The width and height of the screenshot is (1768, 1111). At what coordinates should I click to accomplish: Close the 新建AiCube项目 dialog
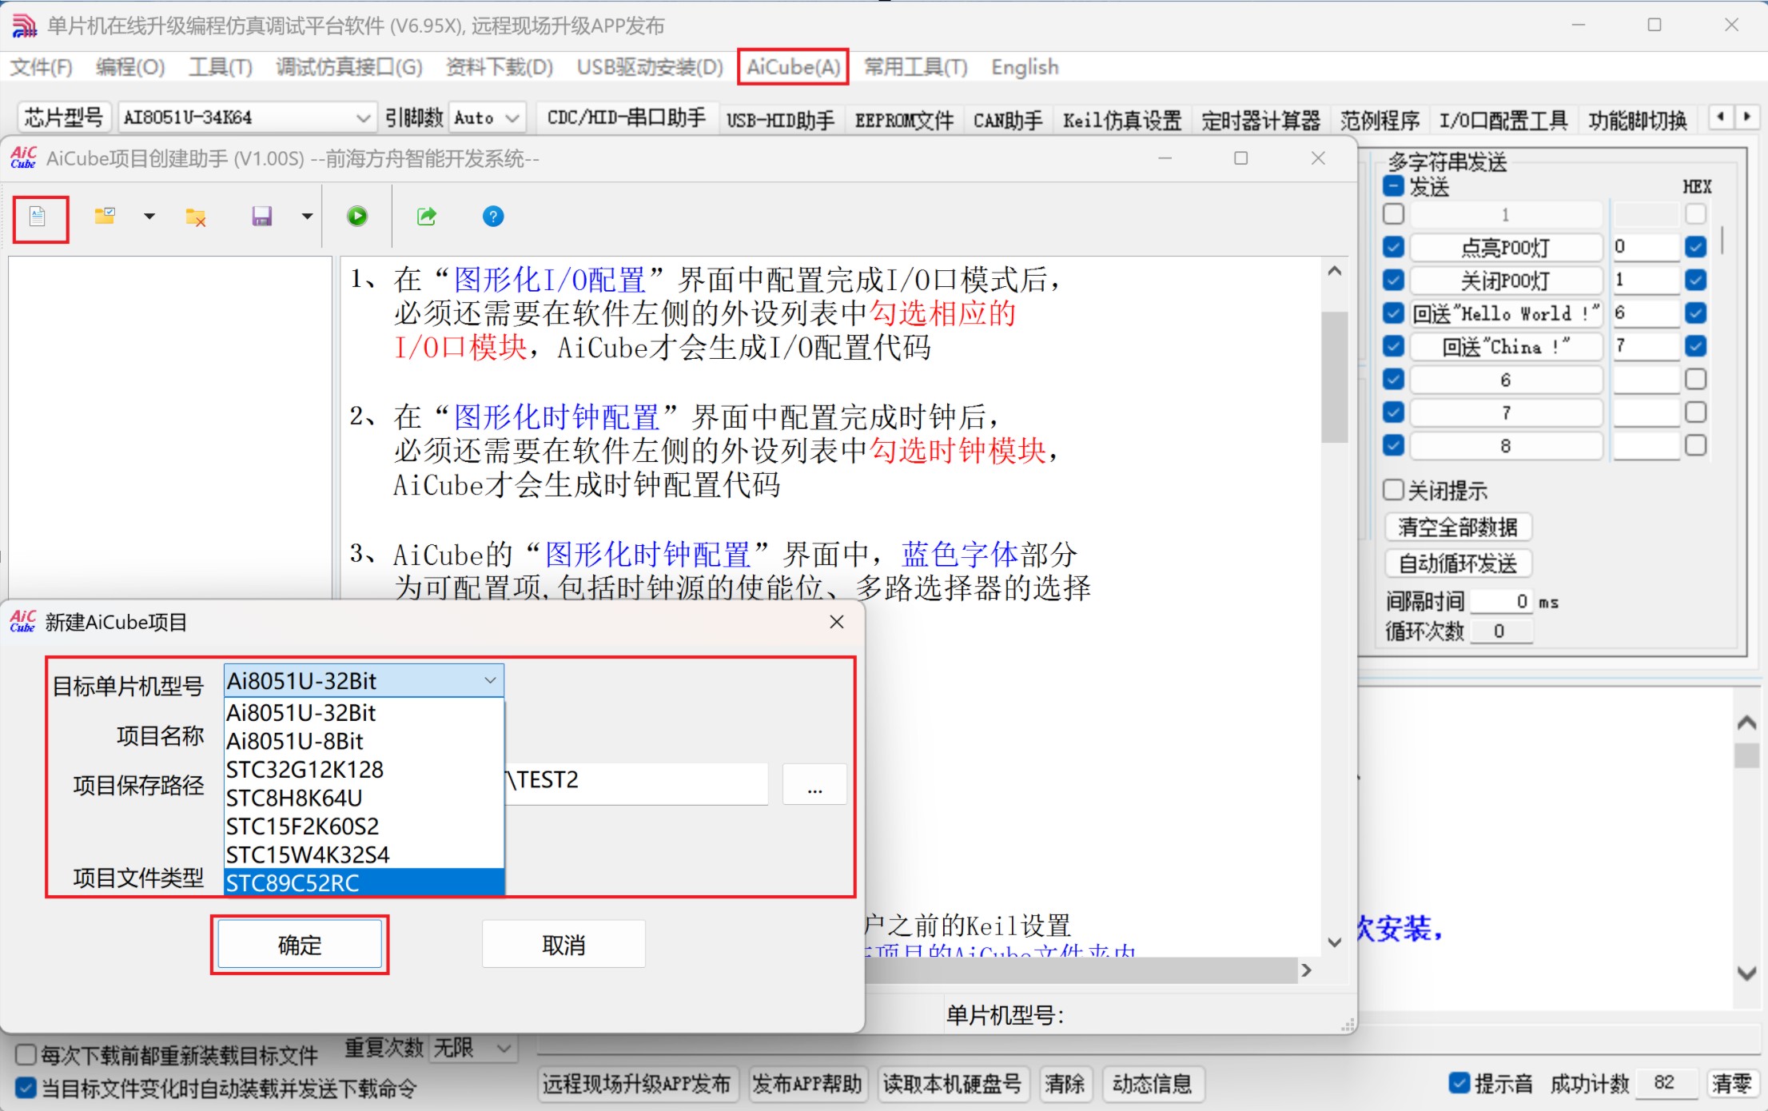(x=837, y=622)
